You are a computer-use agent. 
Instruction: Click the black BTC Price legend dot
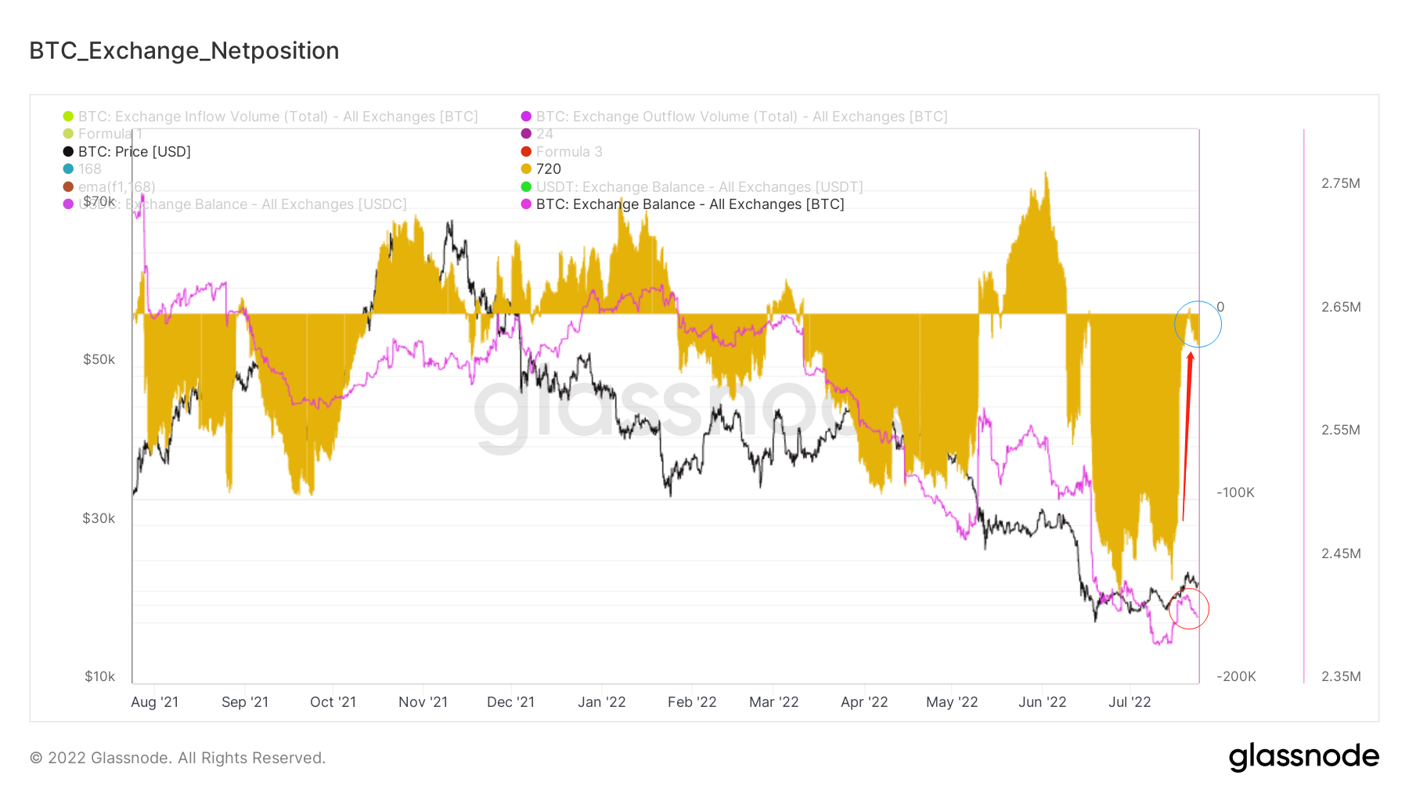pos(68,152)
